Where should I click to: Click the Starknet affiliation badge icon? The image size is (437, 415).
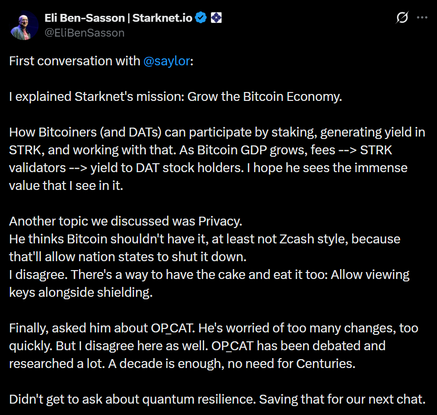[x=216, y=18]
